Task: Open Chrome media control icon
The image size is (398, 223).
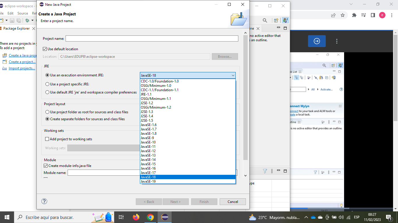Action: pos(363,15)
